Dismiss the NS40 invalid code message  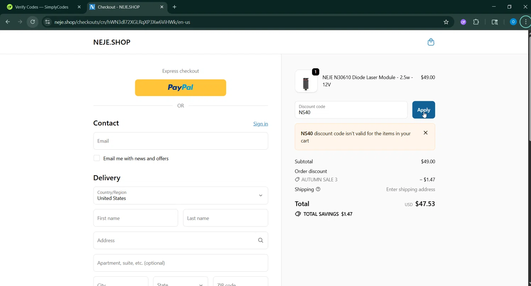[x=426, y=133]
